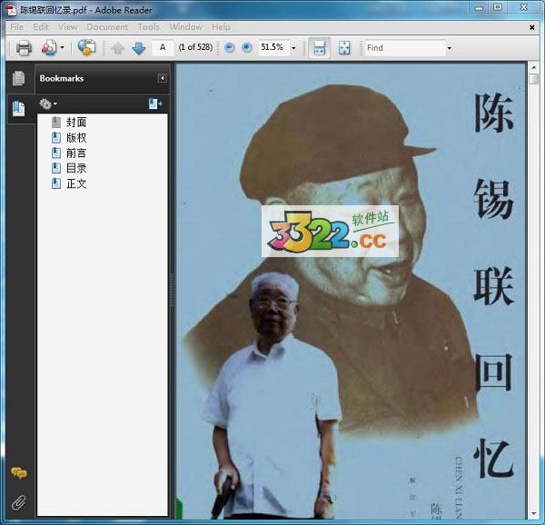The image size is (545, 525).
Task: Open the zoom percentage dropdown
Action: (293, 48)
